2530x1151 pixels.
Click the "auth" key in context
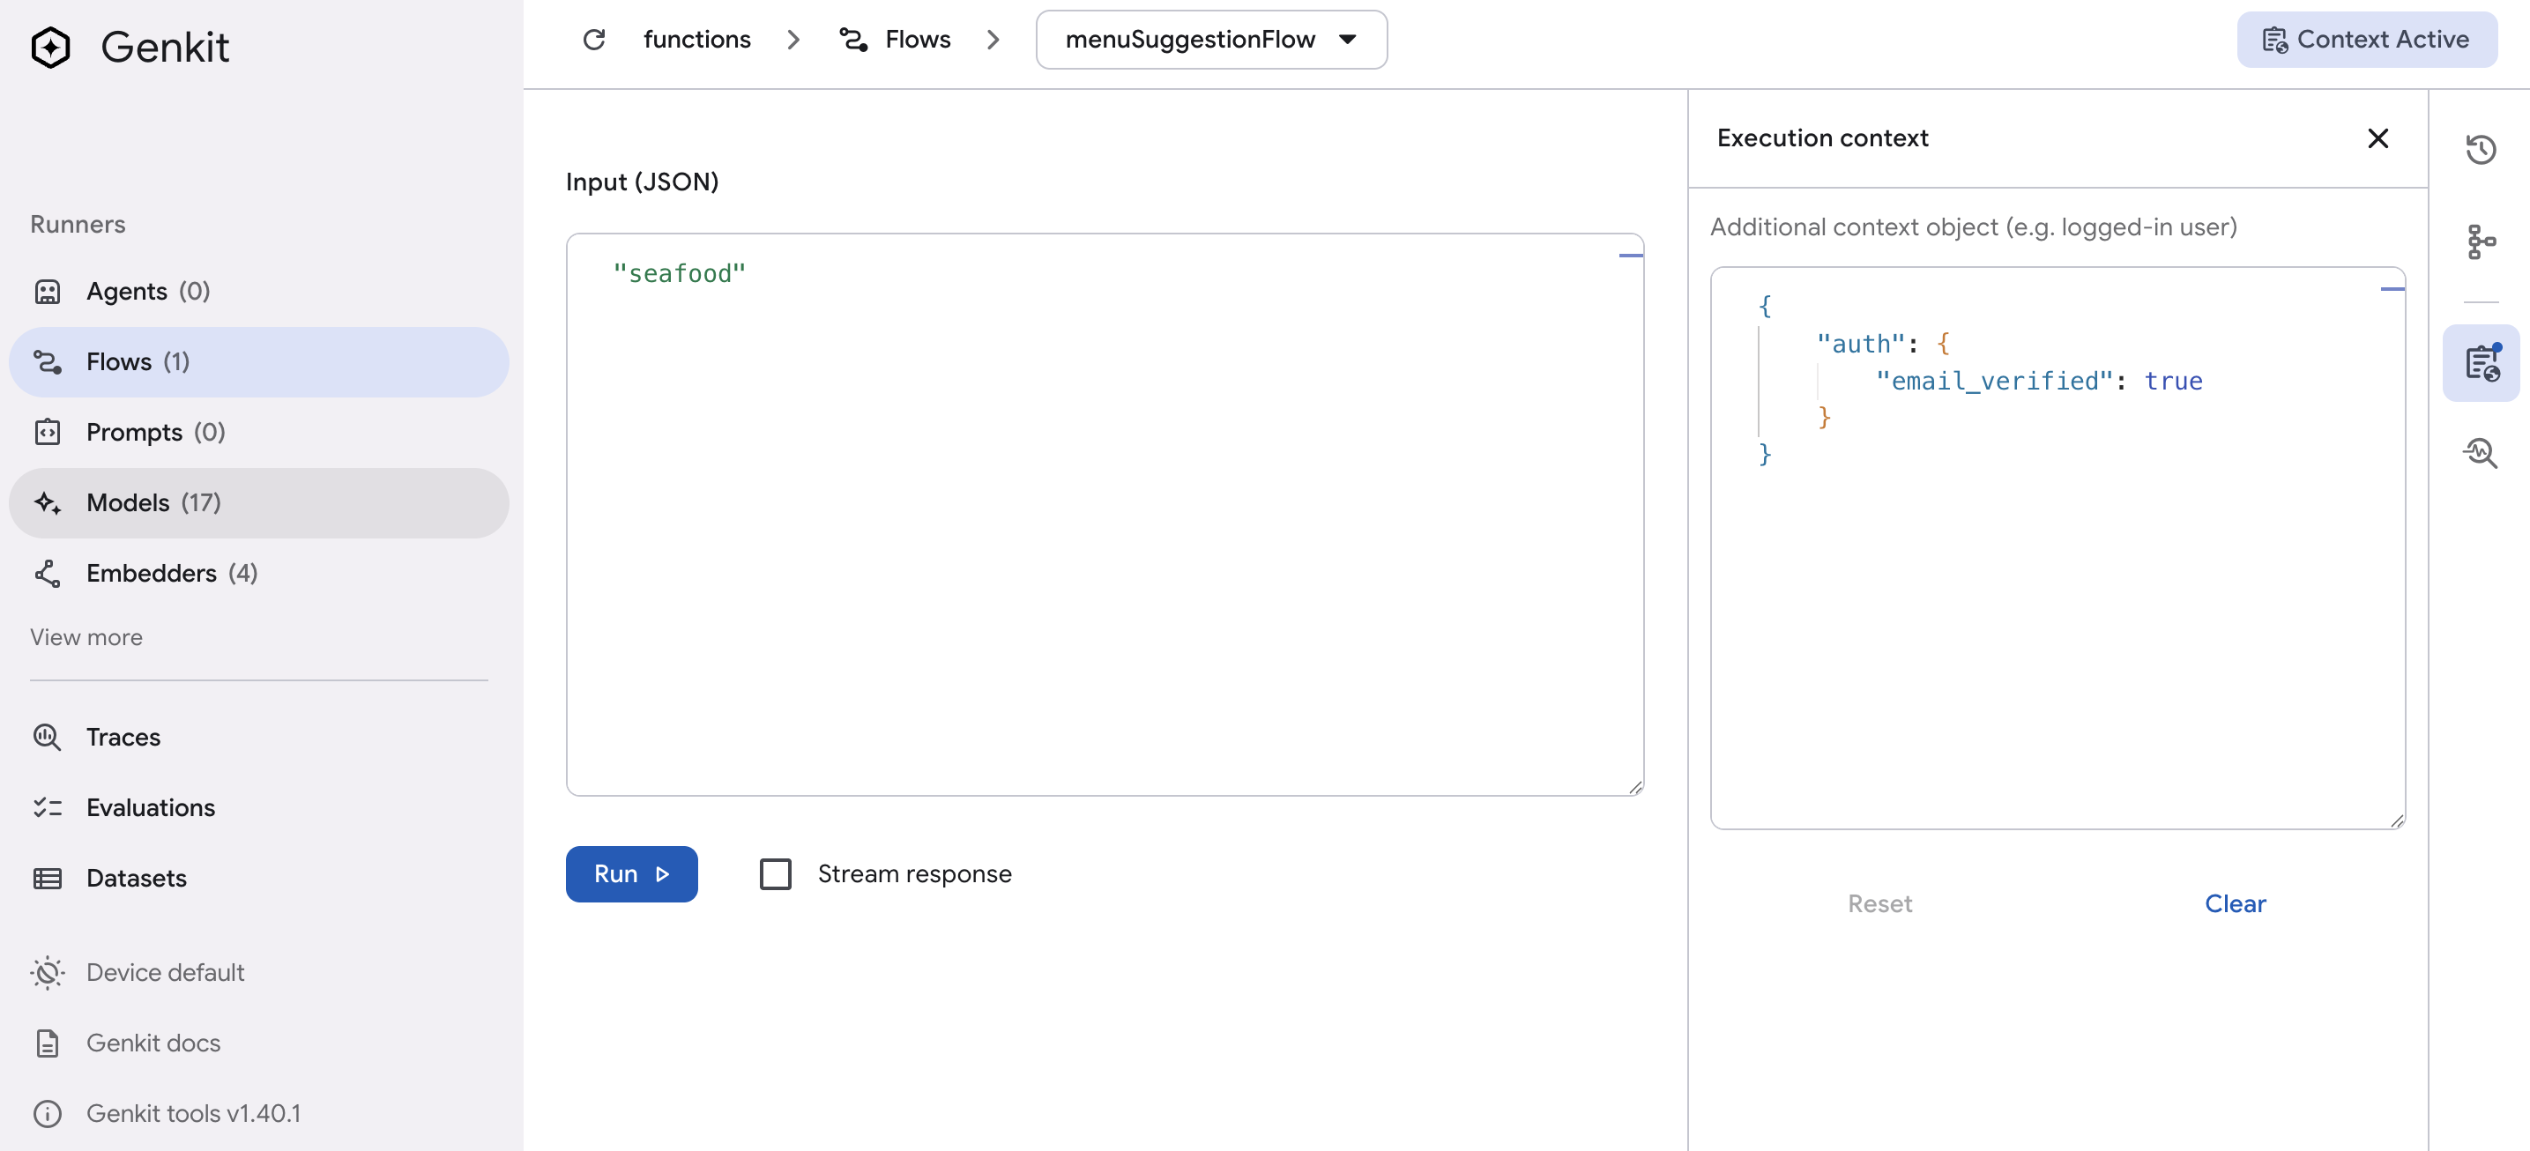1861,345
